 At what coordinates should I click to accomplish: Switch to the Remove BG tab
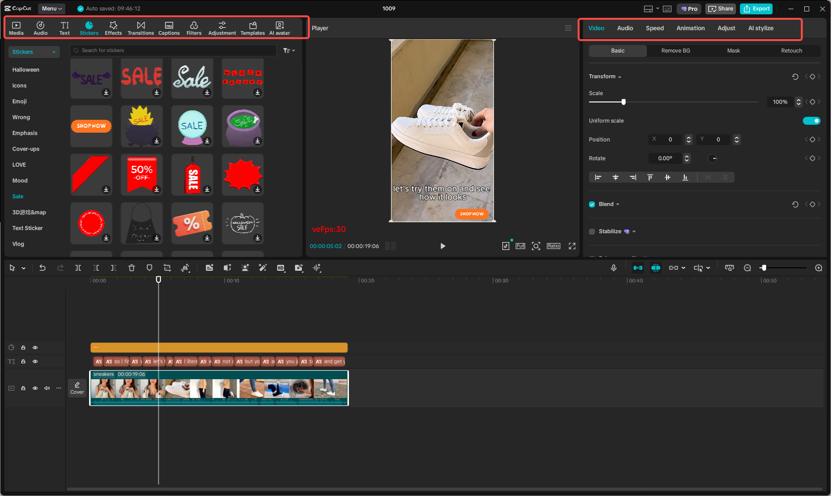click(676, 50)
